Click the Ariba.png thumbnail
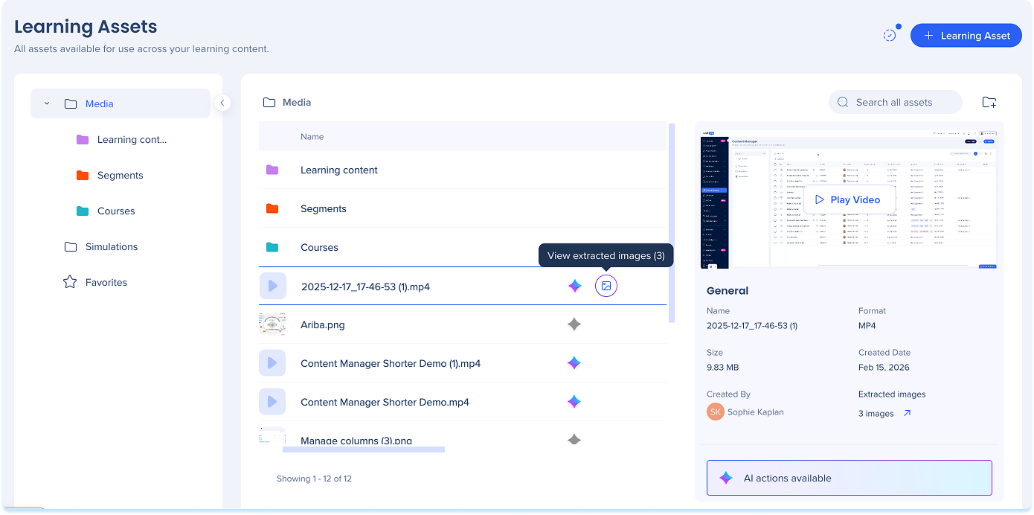 click(272, 324)
